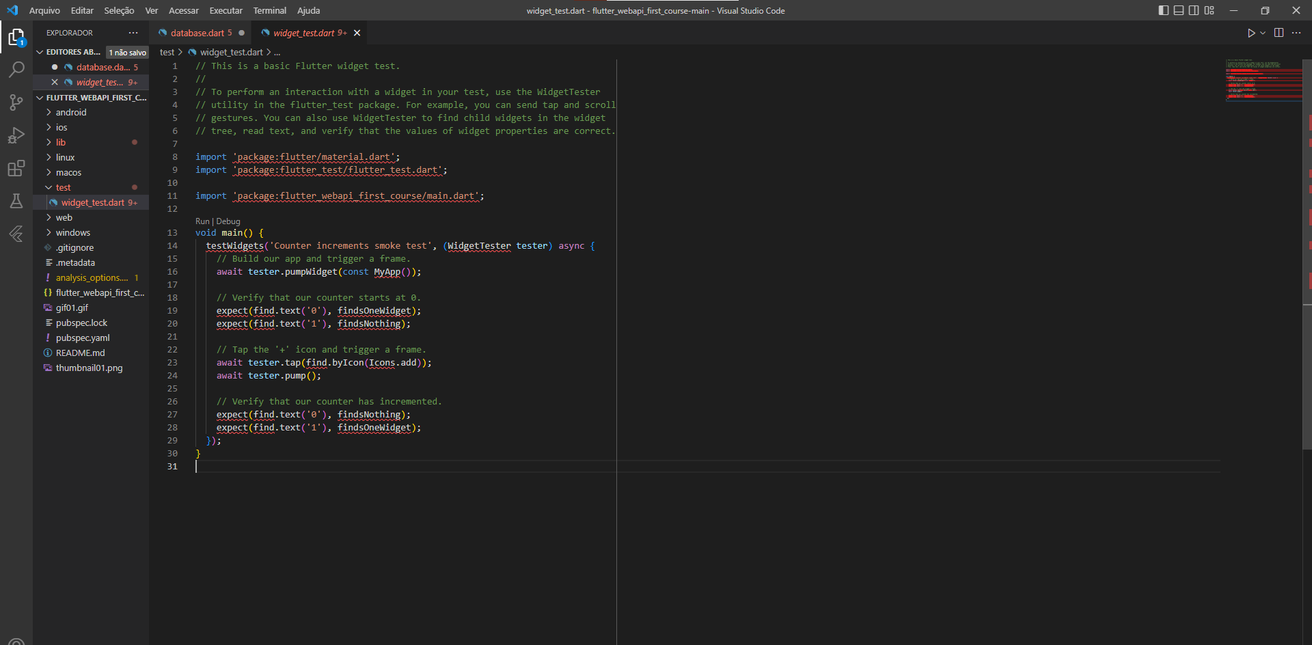
Task: Open the Flutter sidebar icon
Action: pos(16,234)
